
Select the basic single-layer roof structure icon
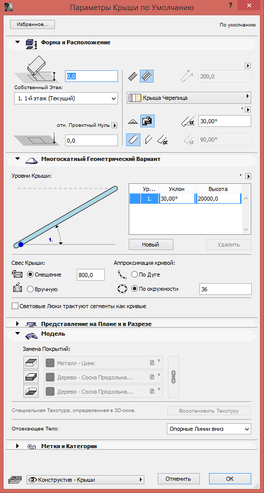(x=133, y=76)
